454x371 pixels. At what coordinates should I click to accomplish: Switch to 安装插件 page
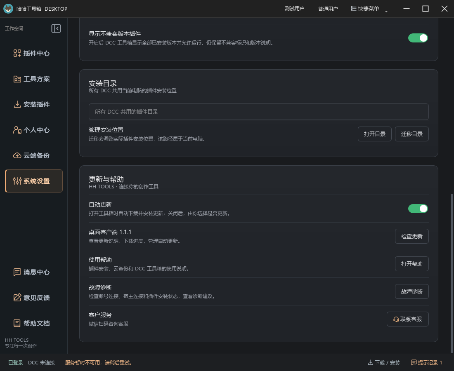[33, 104]
